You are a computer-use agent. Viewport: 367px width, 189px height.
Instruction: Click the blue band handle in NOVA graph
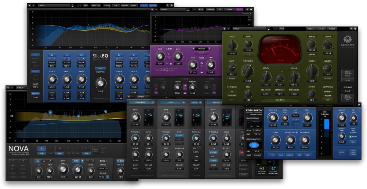click(78, 116)
